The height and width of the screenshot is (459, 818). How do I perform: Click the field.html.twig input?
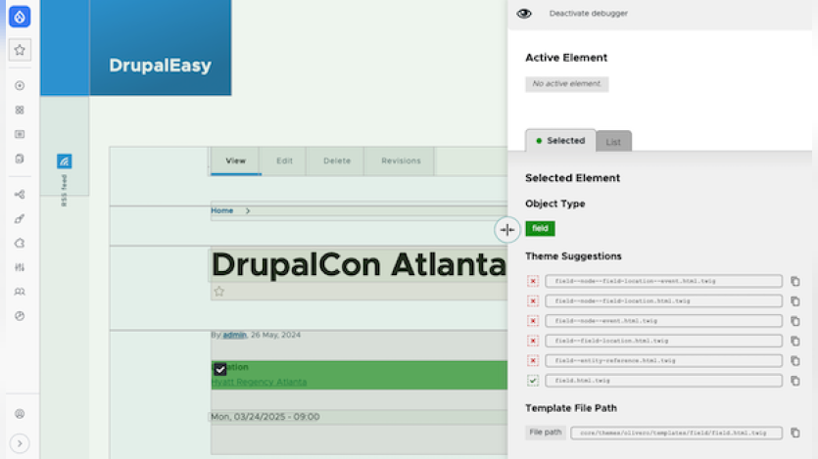point(663,381)
